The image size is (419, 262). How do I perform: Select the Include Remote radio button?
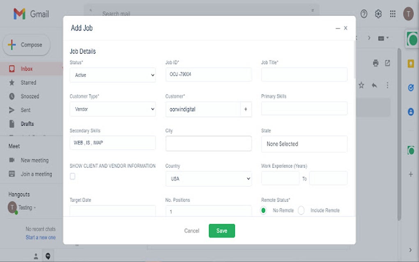coord(302,210)
